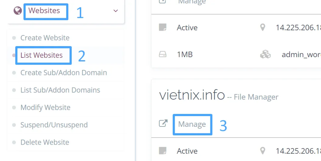321x161 pixels.
Task: Click the Active status icon in upper card
Action: coord(162,28)
